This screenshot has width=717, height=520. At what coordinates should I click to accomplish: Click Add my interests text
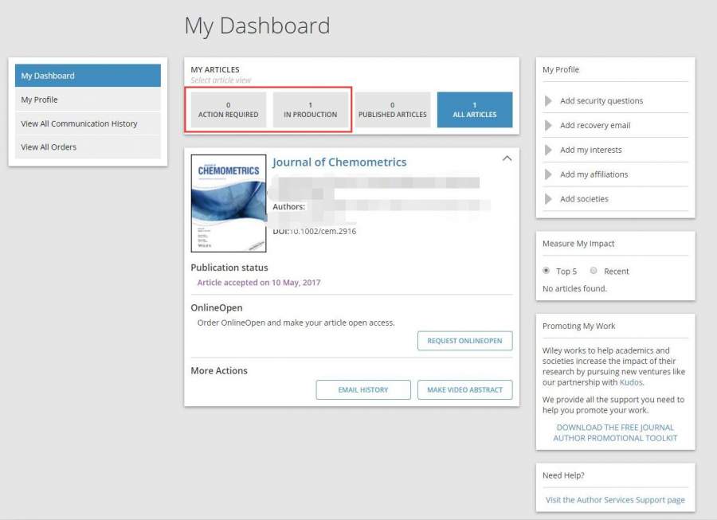click(x=591, y=150)
